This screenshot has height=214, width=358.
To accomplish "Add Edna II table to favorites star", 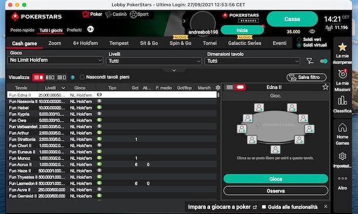I will (x=325, y=87).
